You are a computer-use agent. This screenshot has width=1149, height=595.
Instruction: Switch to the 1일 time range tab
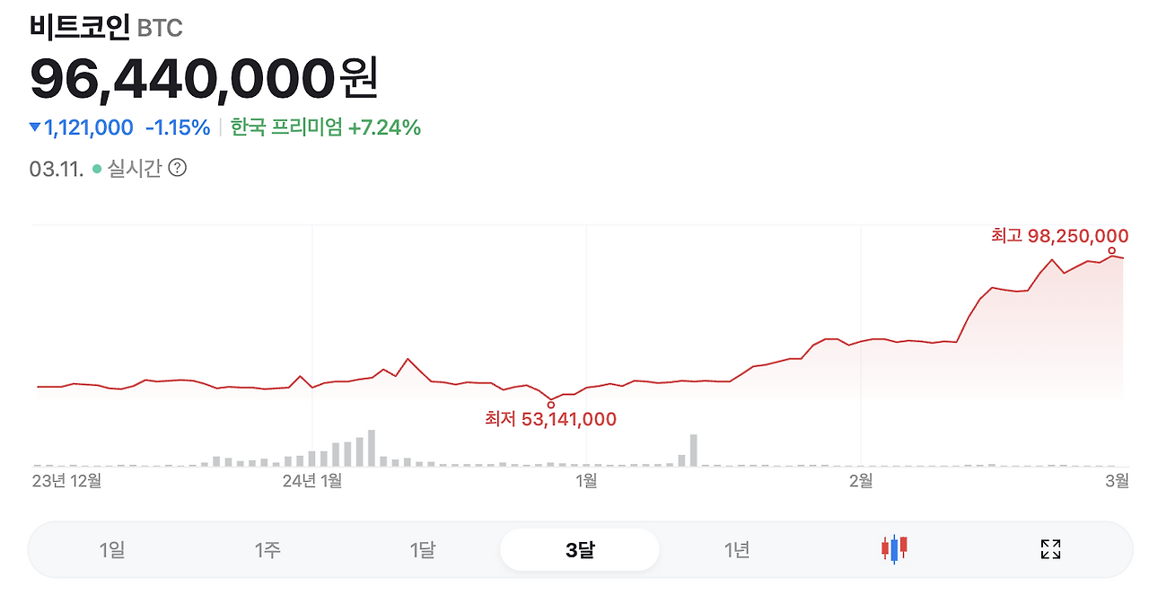point(113,548)
